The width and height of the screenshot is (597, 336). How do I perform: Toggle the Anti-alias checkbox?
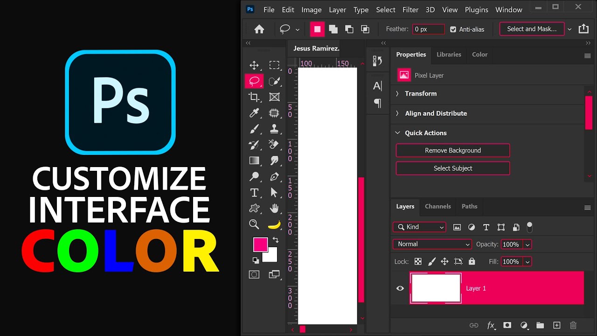(453, 29)
